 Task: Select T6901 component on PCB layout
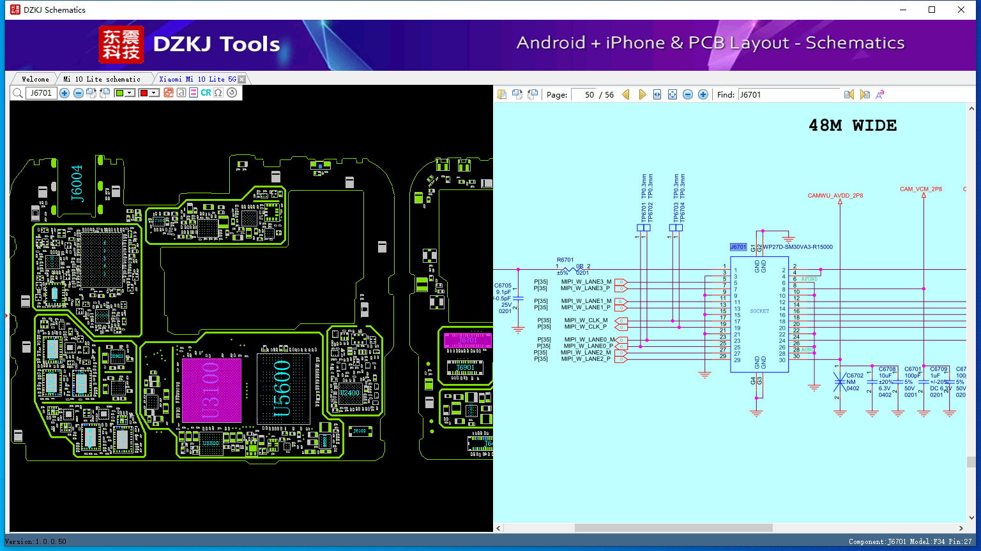coord(465,367)
